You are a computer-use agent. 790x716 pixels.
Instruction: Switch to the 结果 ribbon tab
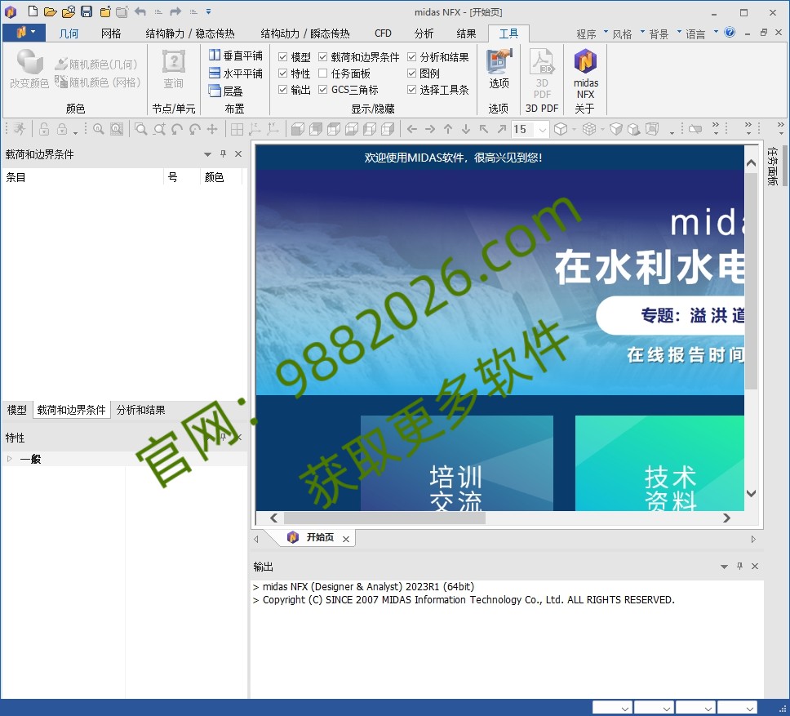(466, 33)
